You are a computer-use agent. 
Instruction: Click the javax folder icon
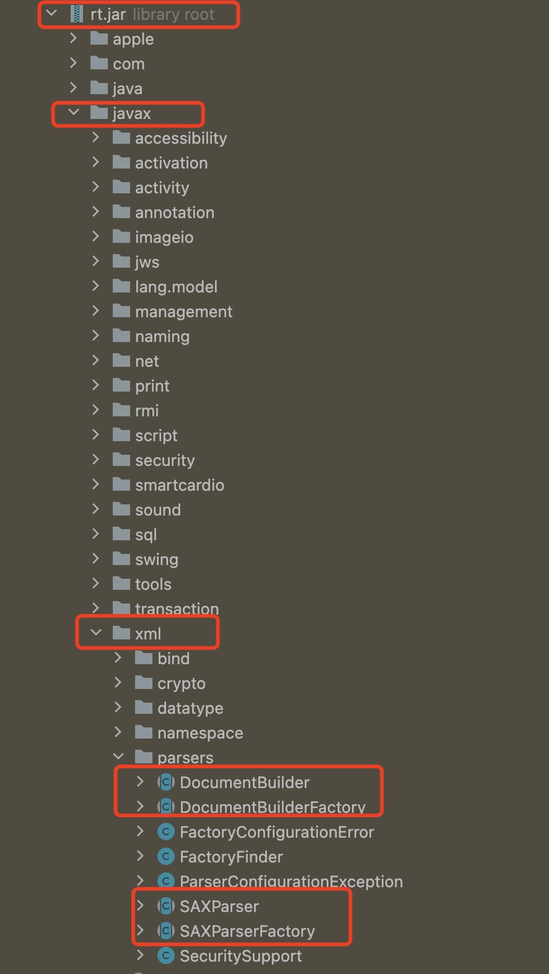tap(99, 113)
